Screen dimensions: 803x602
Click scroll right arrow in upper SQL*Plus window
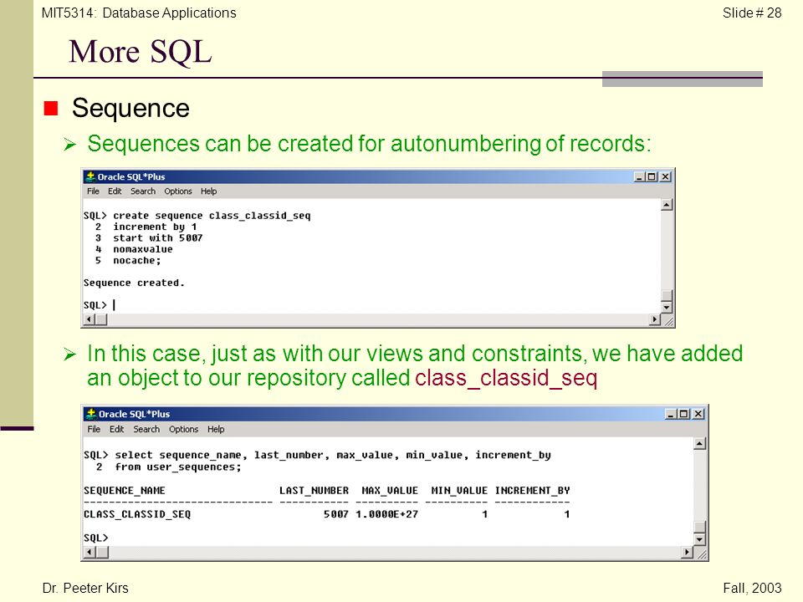[x=654, y=319]
